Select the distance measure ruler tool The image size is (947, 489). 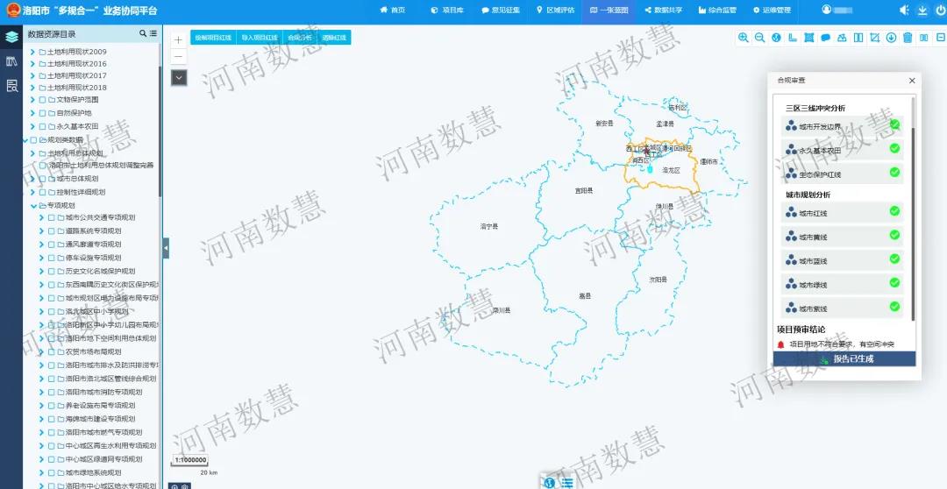point(793,38)
